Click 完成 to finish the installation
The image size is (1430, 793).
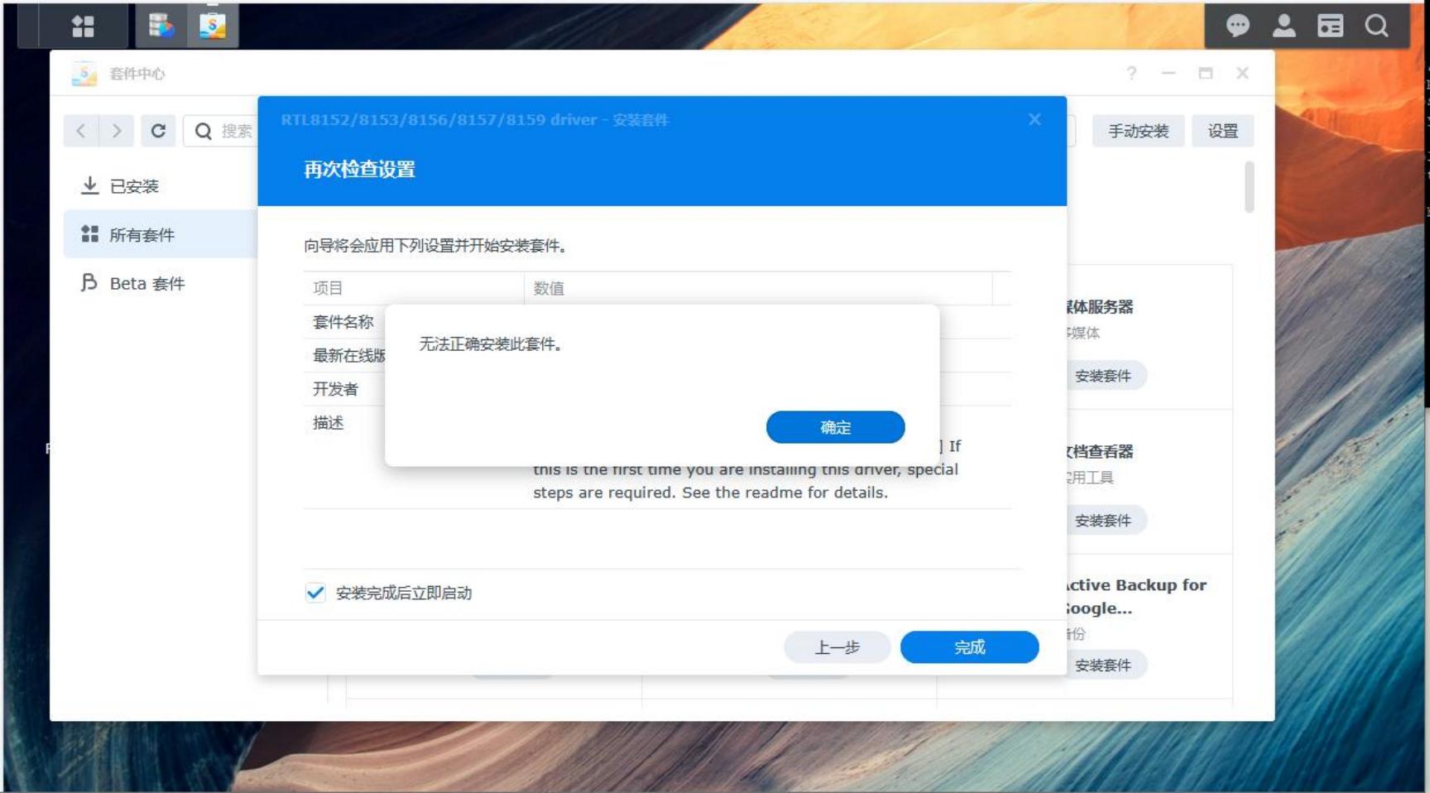pyautogui.click(x=969, y=646)
